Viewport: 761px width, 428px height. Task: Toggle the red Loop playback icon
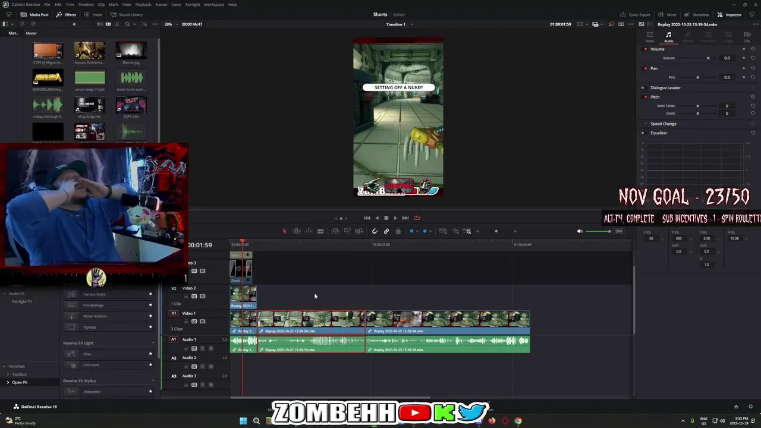pyautogui.click(x=417, y=218)
